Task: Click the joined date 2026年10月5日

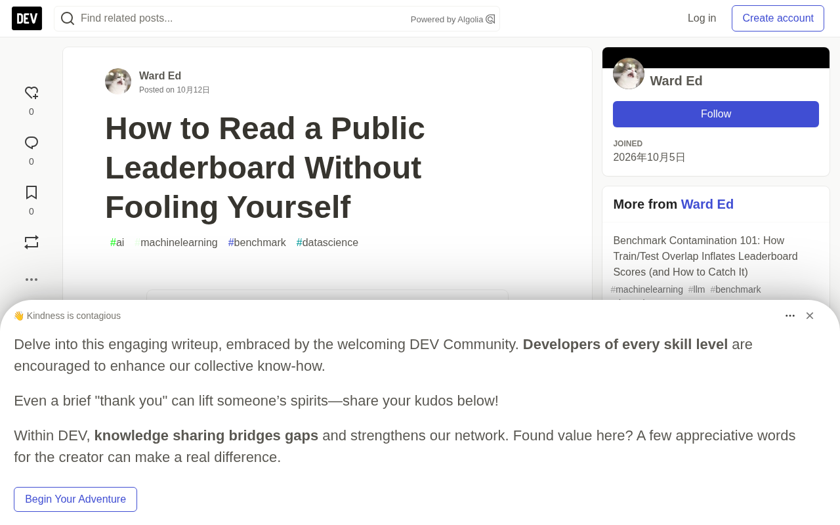Action: pyautogui.click(x=649, y=157)
